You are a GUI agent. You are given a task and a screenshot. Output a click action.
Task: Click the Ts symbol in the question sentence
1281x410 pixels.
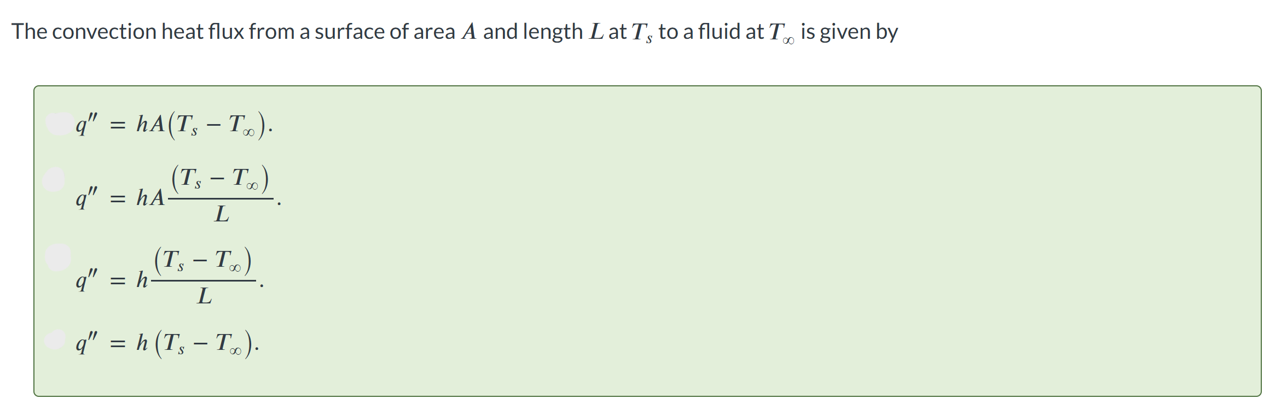[x=641, y=33]
